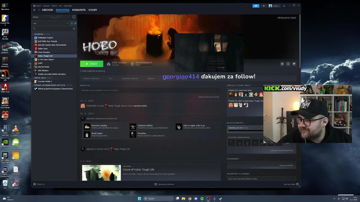The width and height of the screenshot is (360, 202).
Task: Open the Vše filter dropdown
Action: click(51, 23)
